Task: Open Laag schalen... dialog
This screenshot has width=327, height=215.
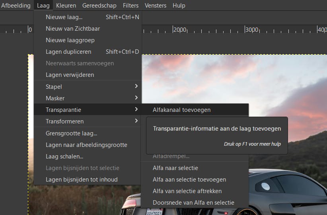Action: click(x=88, y=156)
